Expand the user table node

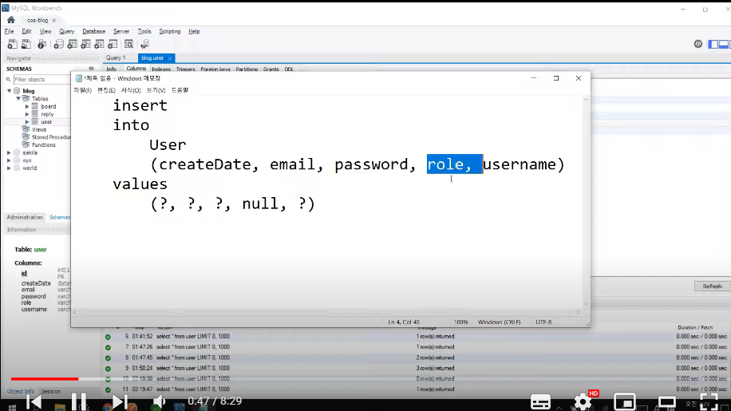coord(27,122)
